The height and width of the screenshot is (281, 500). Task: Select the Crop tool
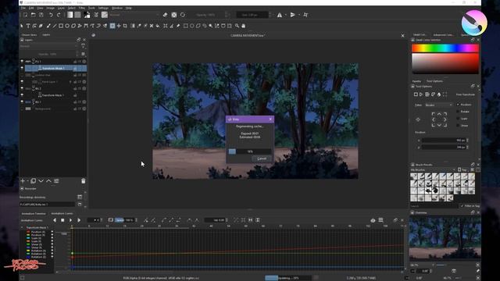125,26
